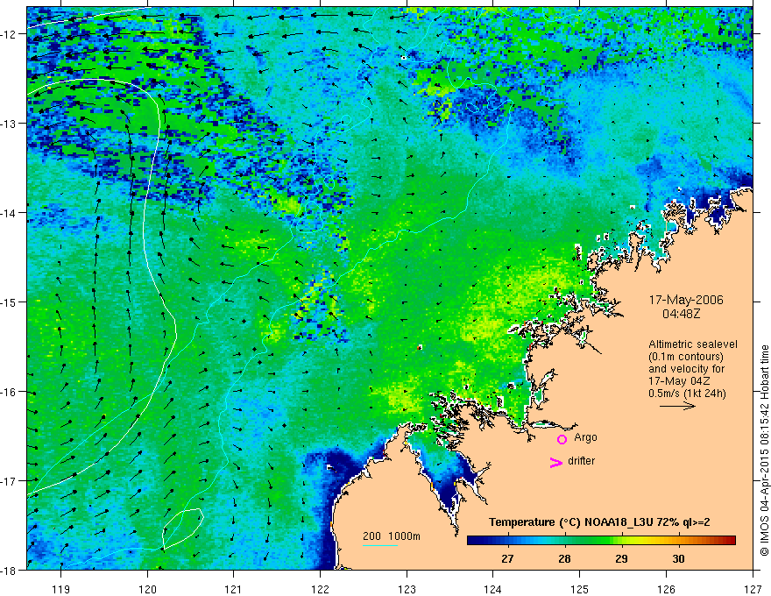The height and width of the screenshot is (596, 771).
Task: Click the '200 1000m' depth label
Action: (392, 536)
